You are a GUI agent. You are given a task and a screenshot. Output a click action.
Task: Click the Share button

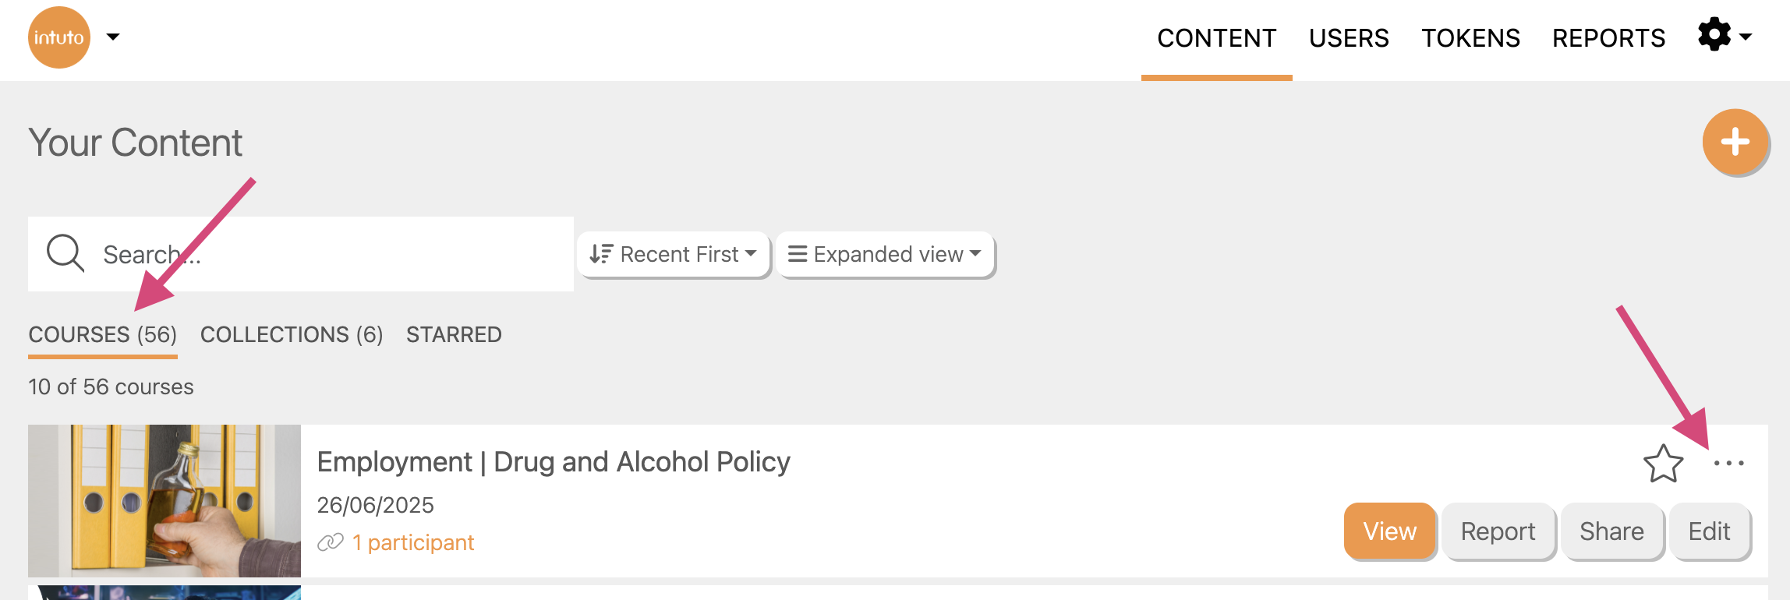coord(1611,531)
